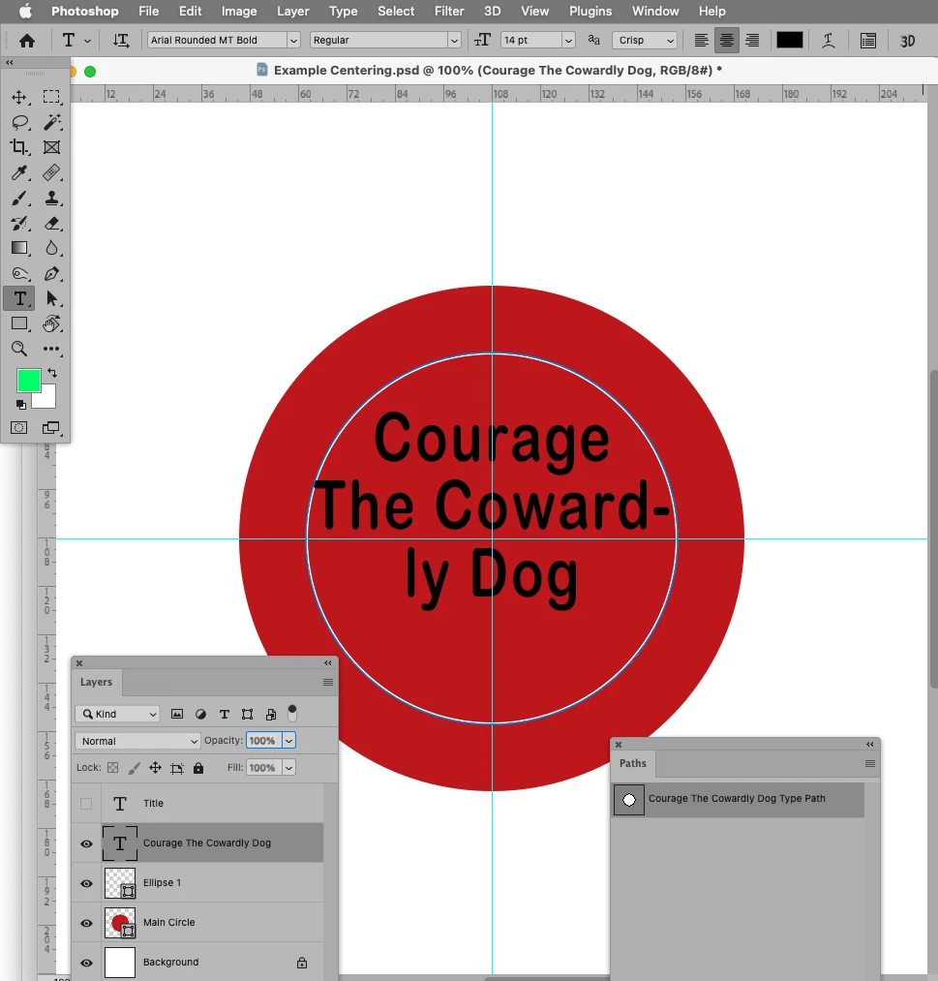Select the Zoom tool
The image size is (938, 981).
[x=19, y=349]
